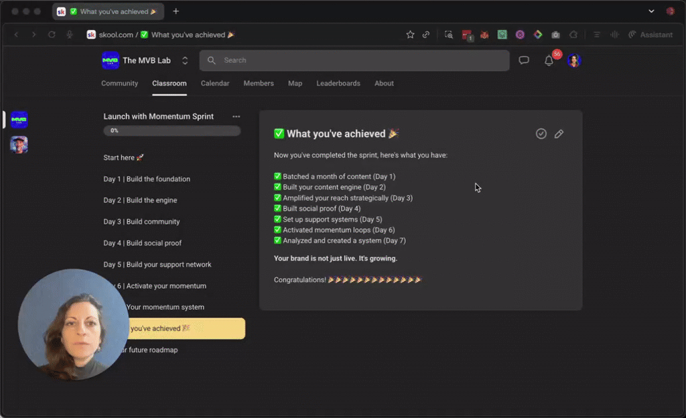Click the sidebar lines icon in the toolbar
686x418 pixels.
point(597,35)
